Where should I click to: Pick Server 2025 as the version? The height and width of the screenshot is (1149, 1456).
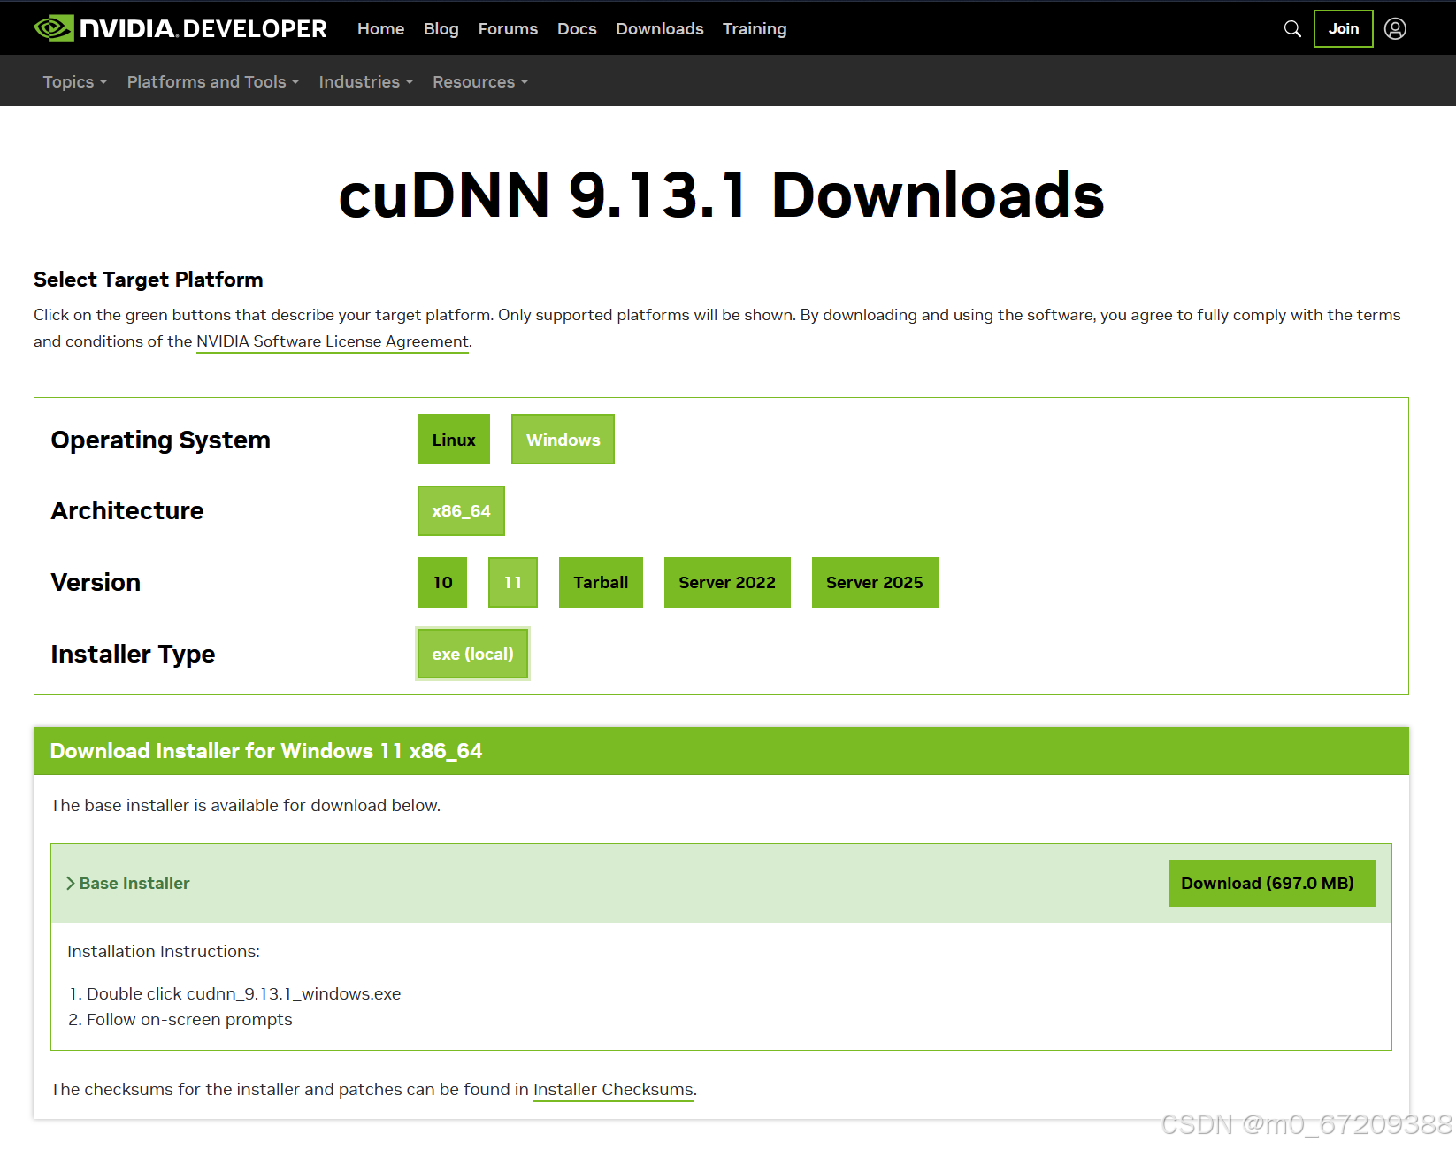point(874,582)
